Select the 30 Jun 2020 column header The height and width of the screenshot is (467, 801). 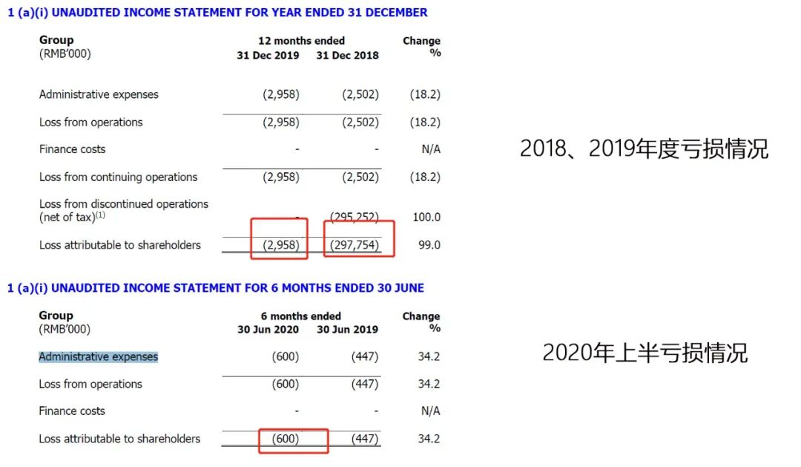pos(268,330)
